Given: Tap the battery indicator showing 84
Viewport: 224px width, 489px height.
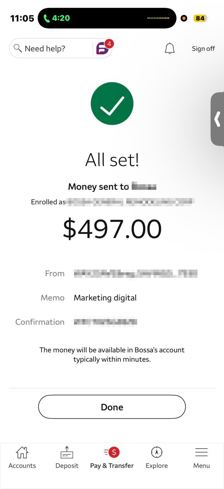Looking at the screenshot, I should point(200,18).
